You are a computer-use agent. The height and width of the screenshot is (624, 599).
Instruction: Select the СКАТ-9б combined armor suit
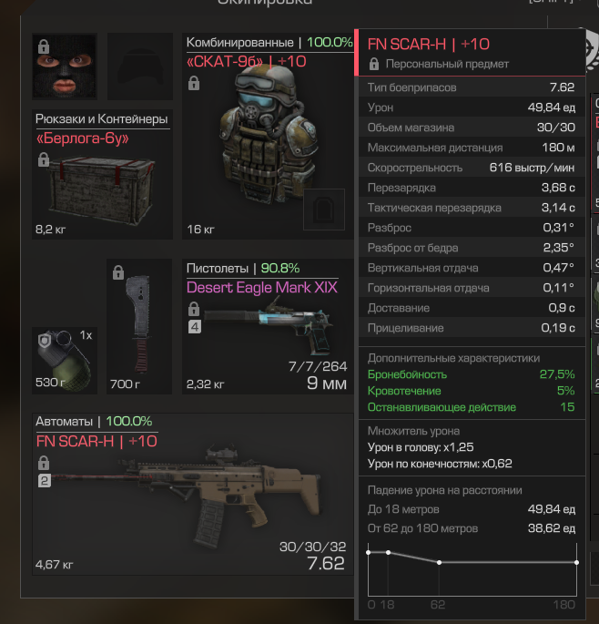pyautogui.click(x=267, y=136)
